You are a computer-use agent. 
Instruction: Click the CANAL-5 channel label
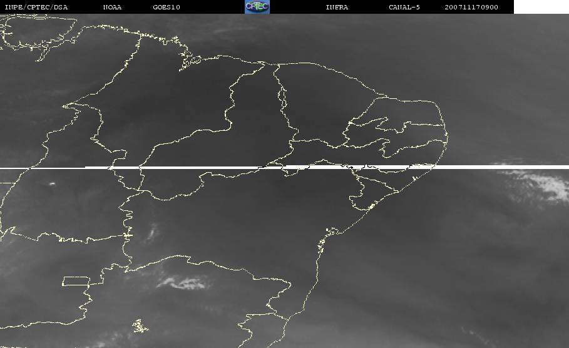point(404,8)
